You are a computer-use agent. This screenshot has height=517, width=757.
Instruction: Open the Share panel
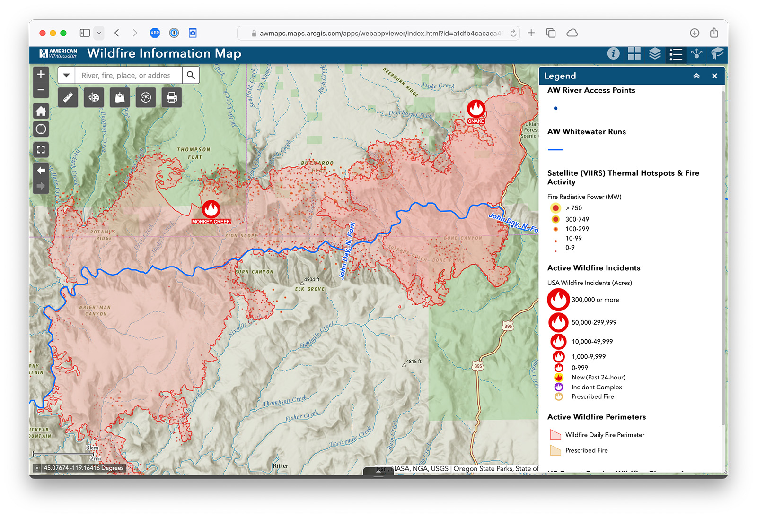coord(696,54)
